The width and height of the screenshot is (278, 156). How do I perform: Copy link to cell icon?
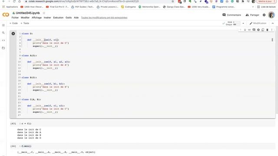249,30
